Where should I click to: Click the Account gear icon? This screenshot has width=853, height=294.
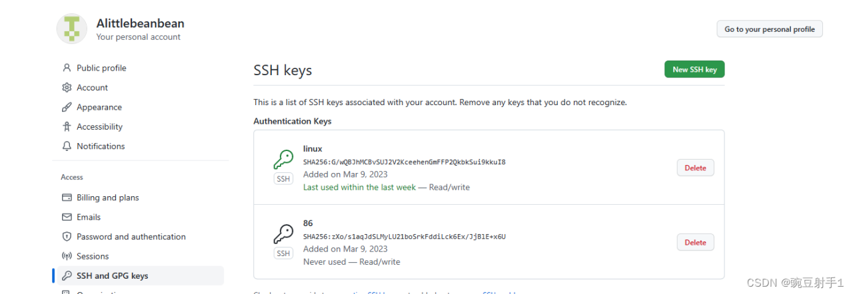(x=67, y=88)
